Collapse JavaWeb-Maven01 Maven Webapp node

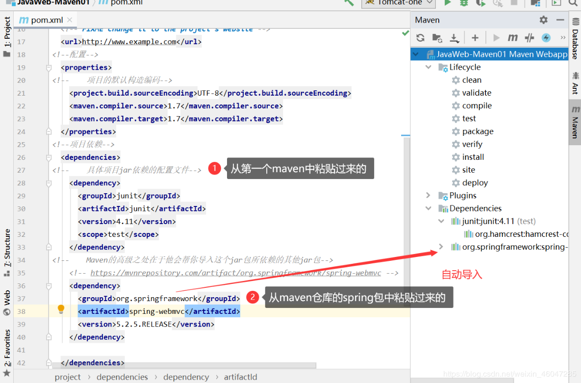tap(416, 54)
